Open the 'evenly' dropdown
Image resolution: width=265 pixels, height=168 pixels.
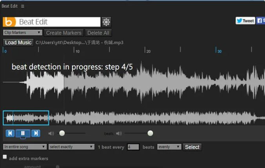tap(169, 147)
